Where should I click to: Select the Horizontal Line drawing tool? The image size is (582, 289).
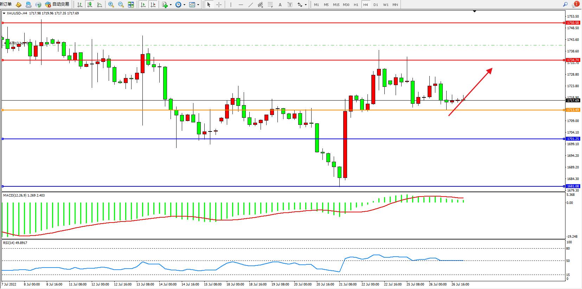241,5
